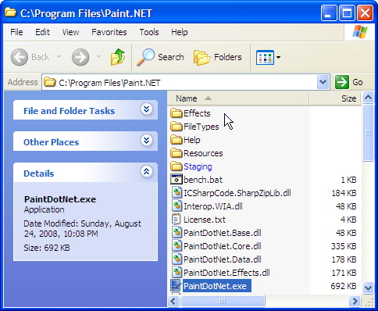Open the Search magnifier toolbar button
The width and height of the screenshot is (378, 311).
tap(160, 57)
